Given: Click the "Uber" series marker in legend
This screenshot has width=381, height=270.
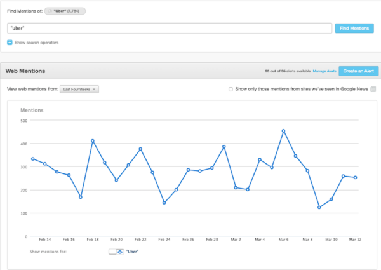Looking at the screenshot, I should click(x=120, y=252).
